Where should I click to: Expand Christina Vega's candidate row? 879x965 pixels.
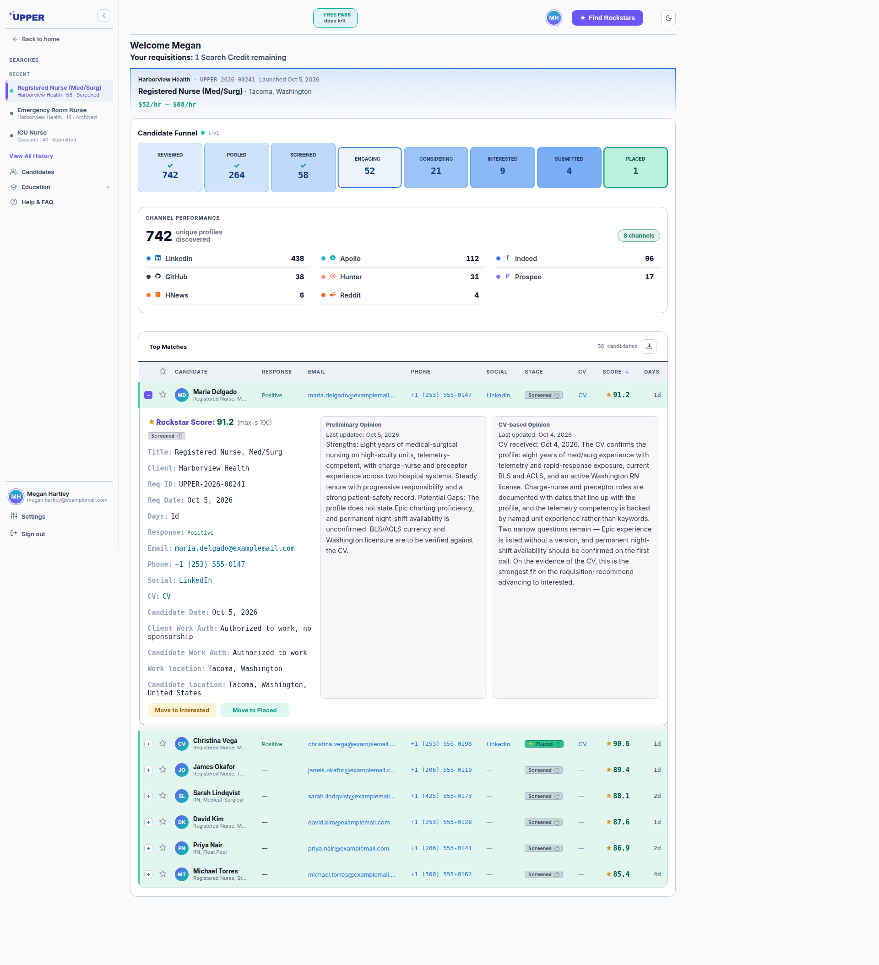click(148, 744)
